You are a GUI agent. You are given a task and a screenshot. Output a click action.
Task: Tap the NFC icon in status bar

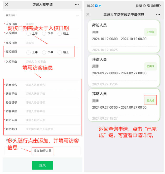[x=137, y=6]
